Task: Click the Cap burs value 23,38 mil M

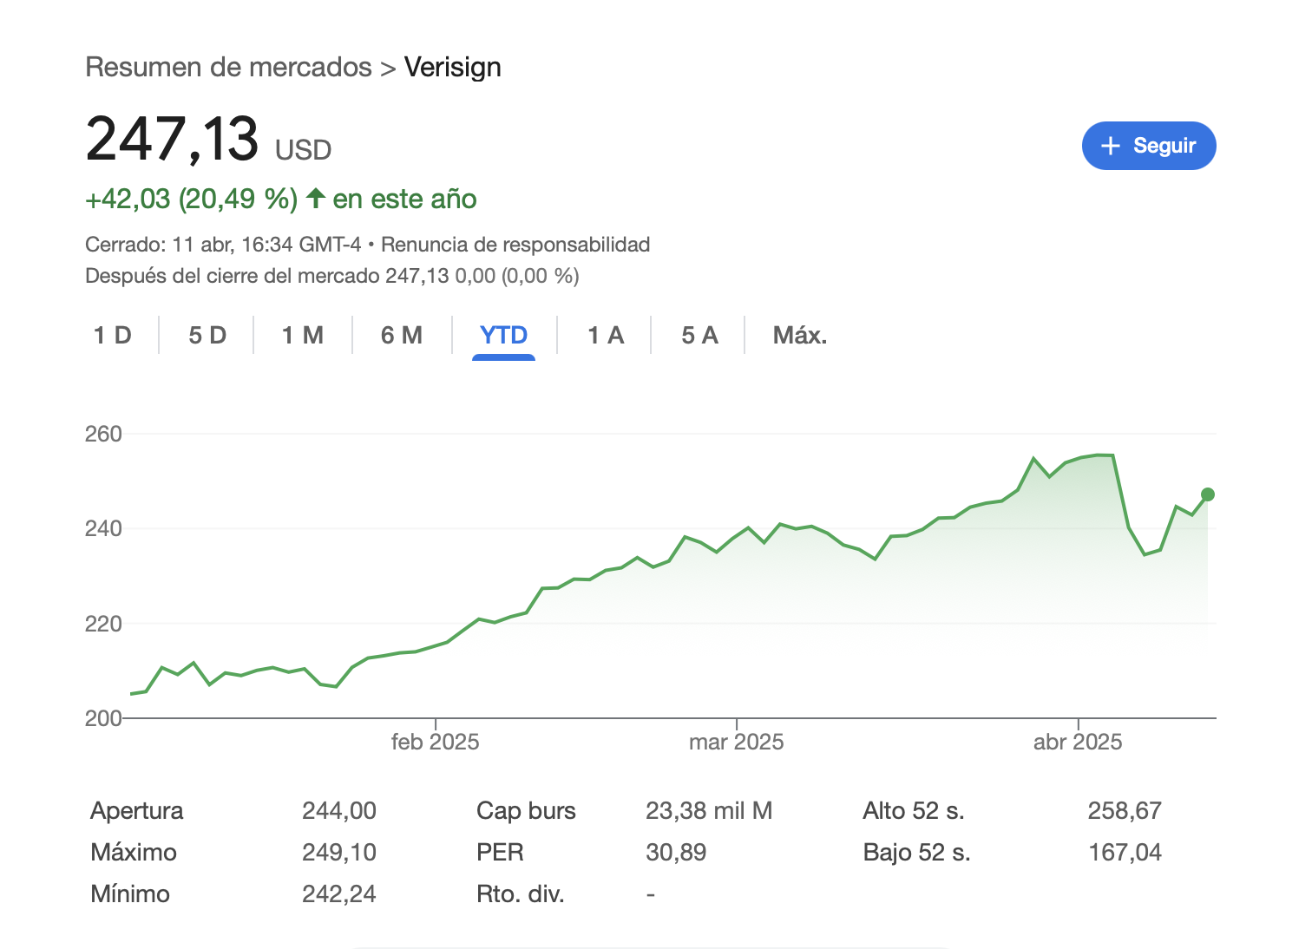Action: click(x=709, y=810)
